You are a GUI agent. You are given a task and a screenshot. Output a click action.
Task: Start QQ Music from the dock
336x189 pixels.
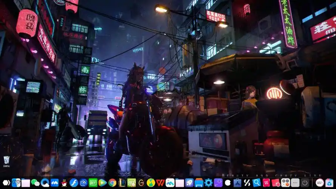click(x=151, y=183)
